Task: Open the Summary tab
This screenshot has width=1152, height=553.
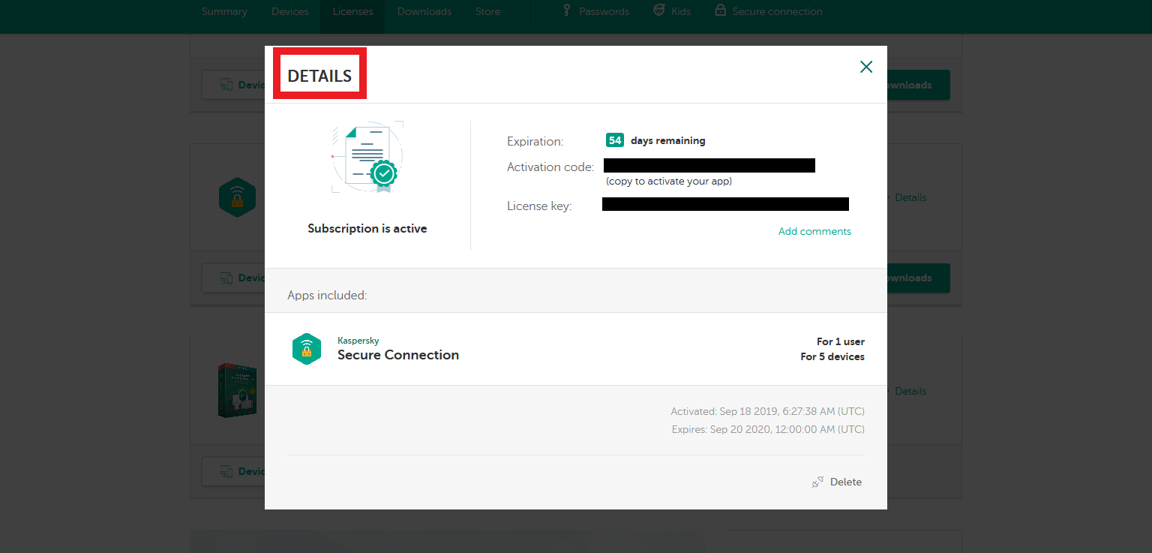Action: [x=224, y=11]
